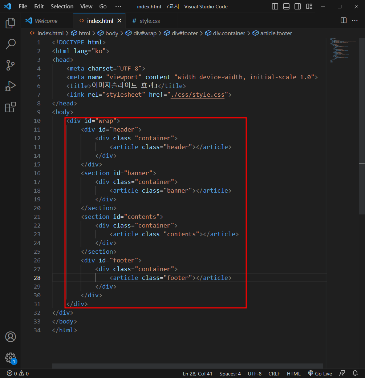The height and width of the screenshot is (378, 365).
Task: Open the Edit menu
Action: click(x=39, y=7)
